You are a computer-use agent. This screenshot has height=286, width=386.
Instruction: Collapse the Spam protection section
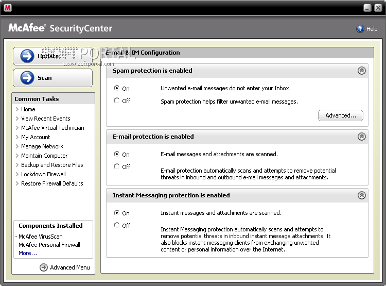click(361, 71)
